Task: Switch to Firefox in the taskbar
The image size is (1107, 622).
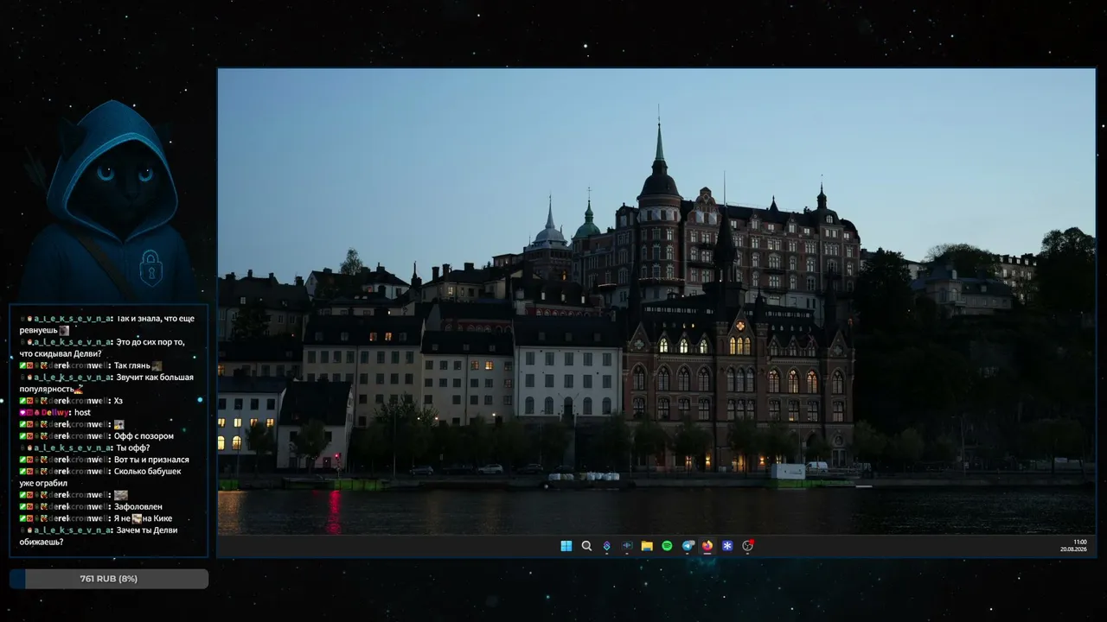Action: (x=707, y=546)
